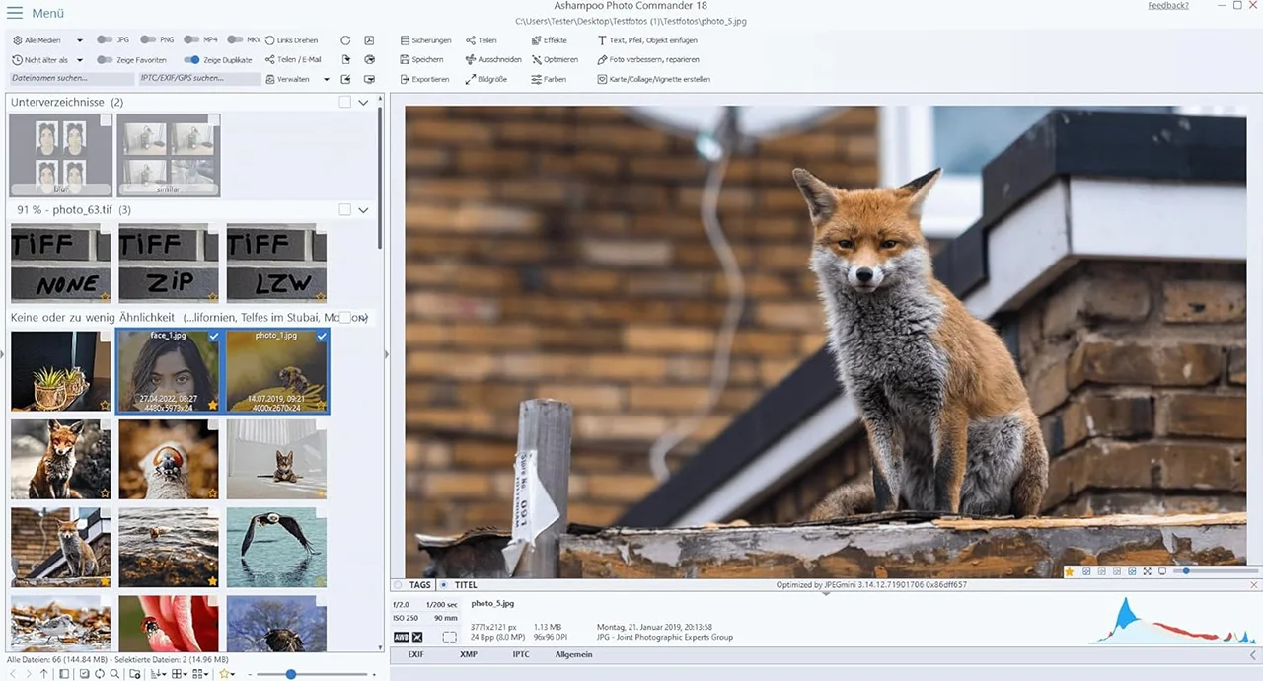Open the sort order dropdown in browser bar
The width and height of the screenshot is (1263, 681).
[x=158, y=674]
